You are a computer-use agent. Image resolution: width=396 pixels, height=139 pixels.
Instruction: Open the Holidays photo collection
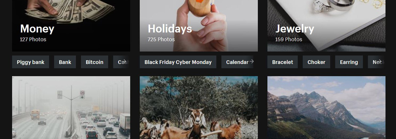coord(199,26)
